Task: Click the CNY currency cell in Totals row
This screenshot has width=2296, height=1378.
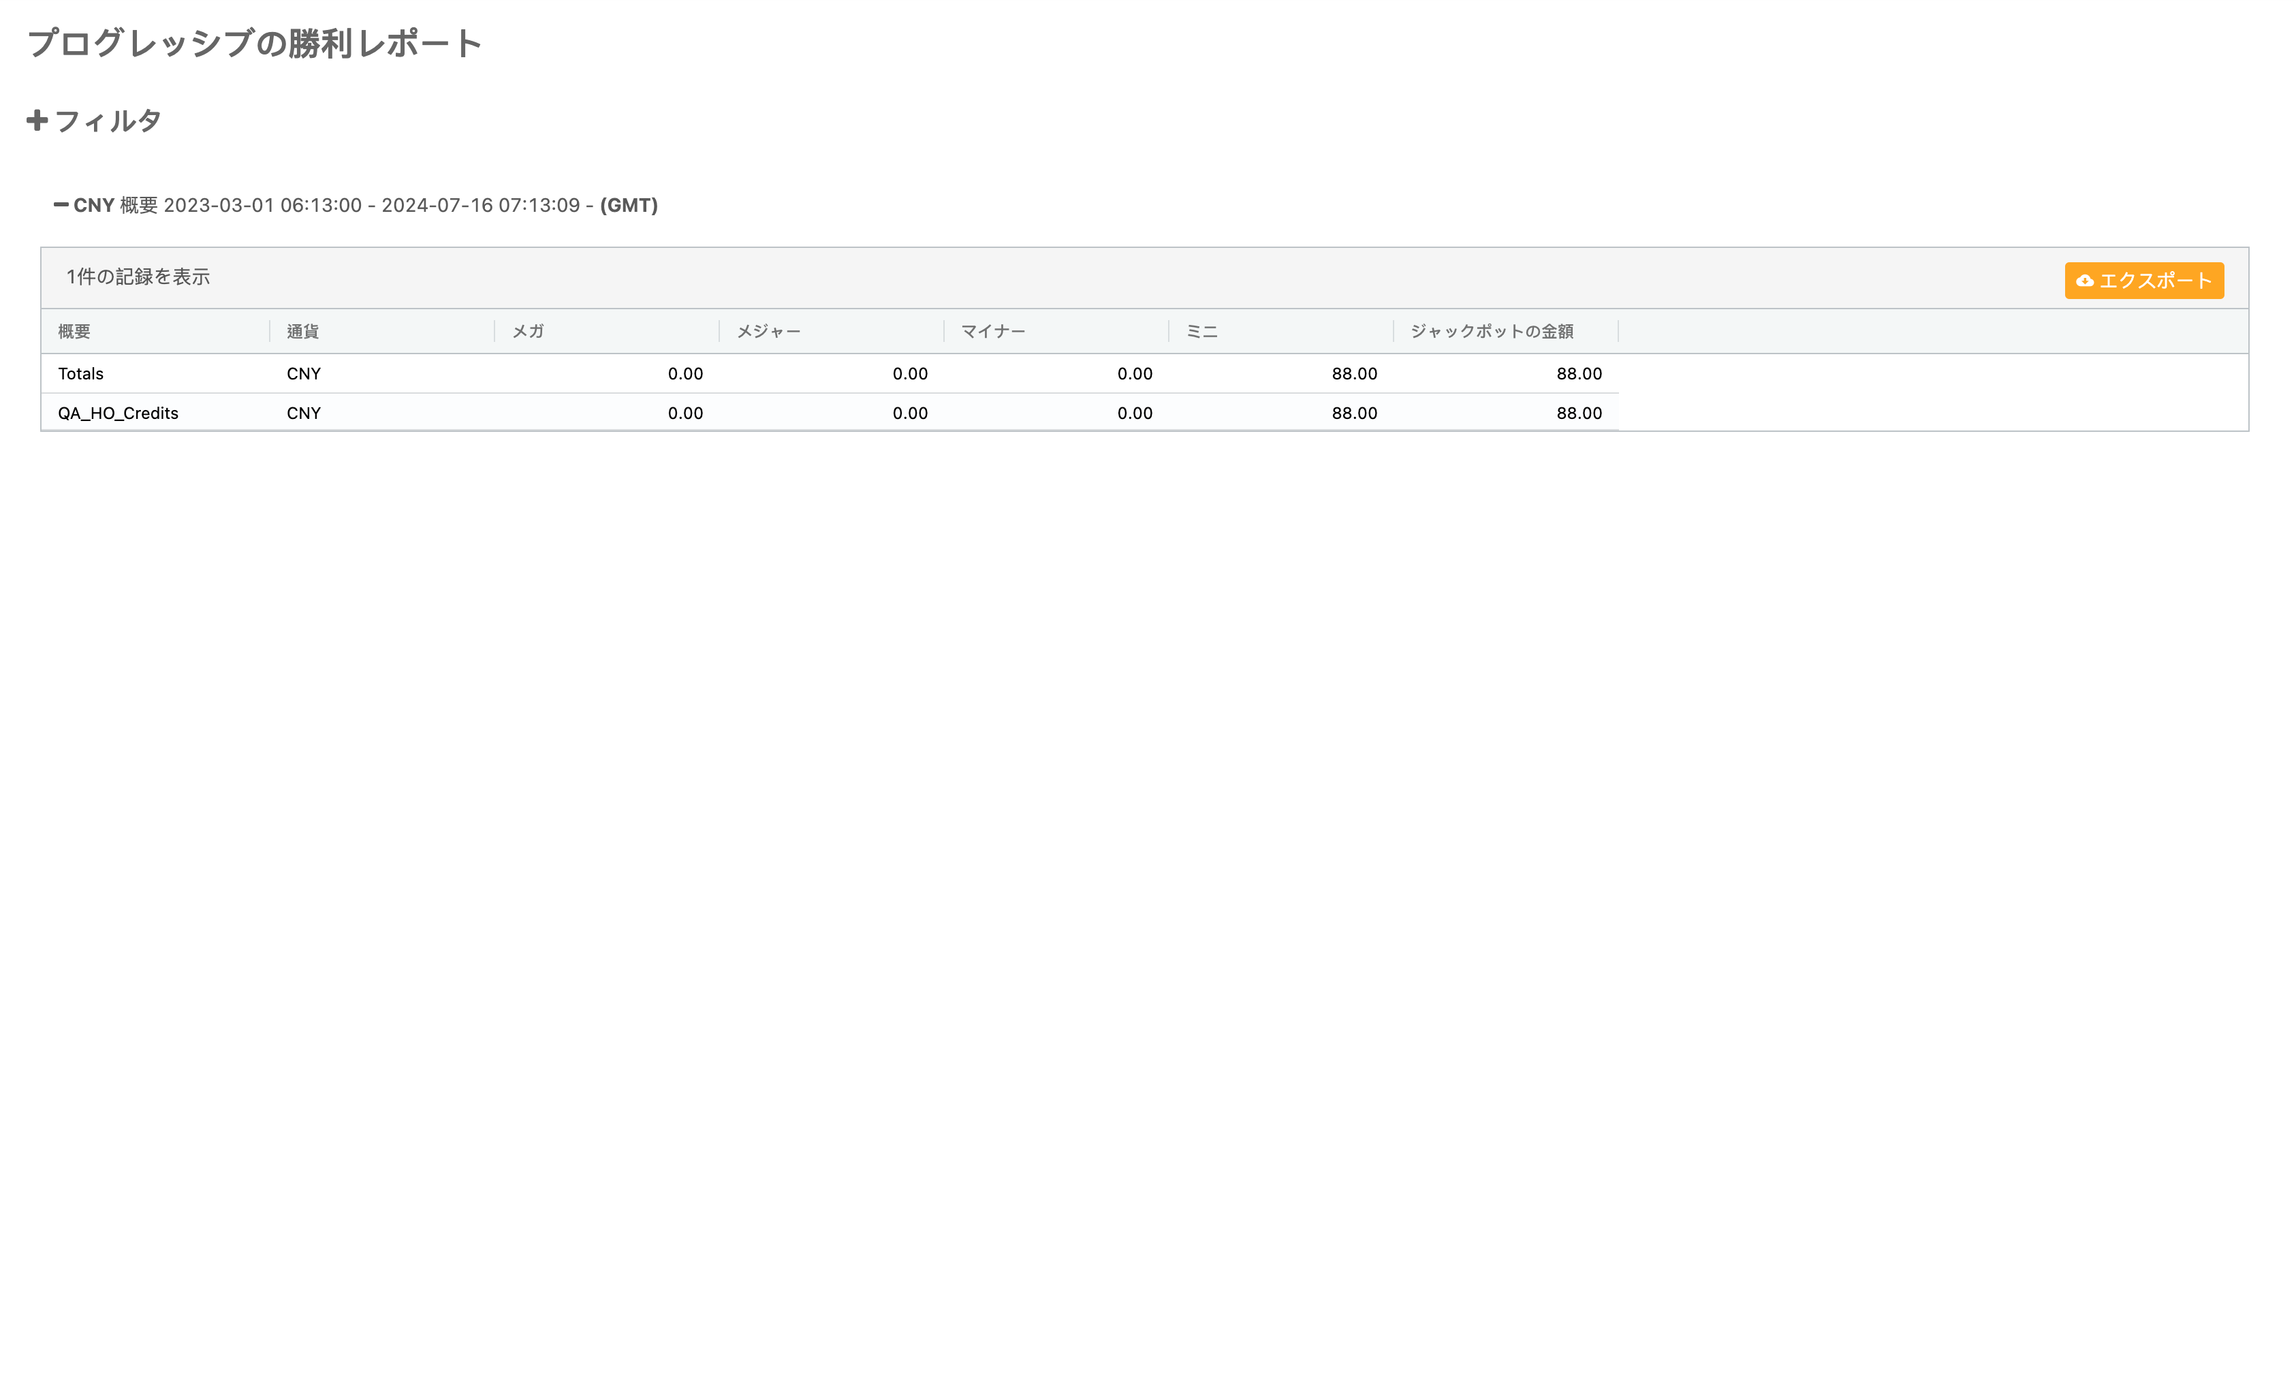Action: coord(304,373)
